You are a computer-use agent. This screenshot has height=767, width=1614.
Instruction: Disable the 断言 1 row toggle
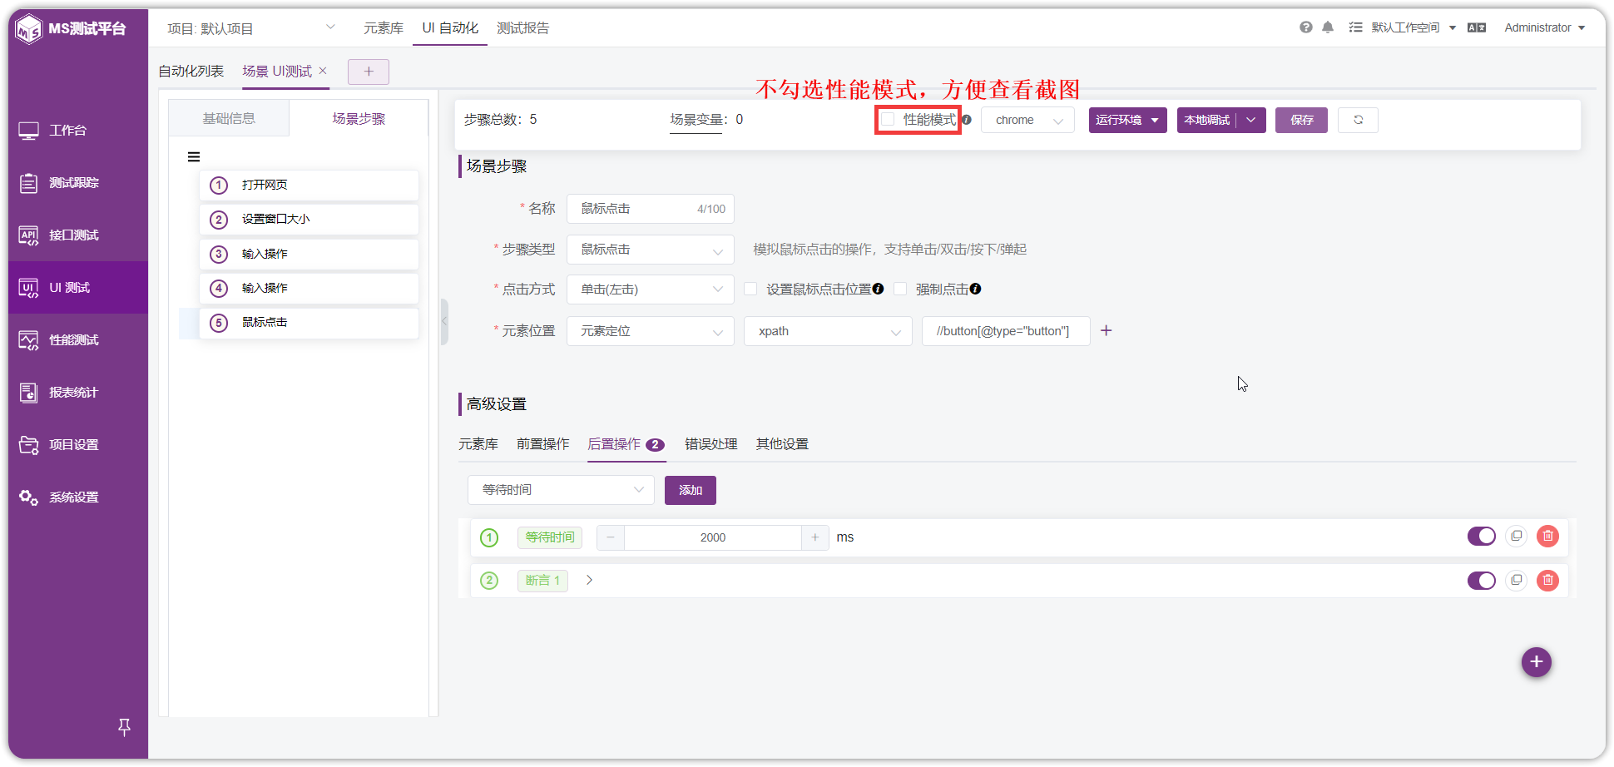(x=1482, y=581)
